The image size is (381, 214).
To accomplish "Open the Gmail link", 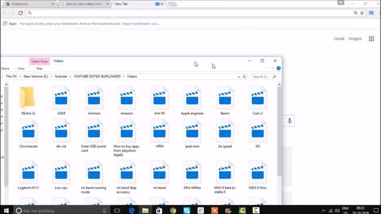I will [x=339, y=39].
